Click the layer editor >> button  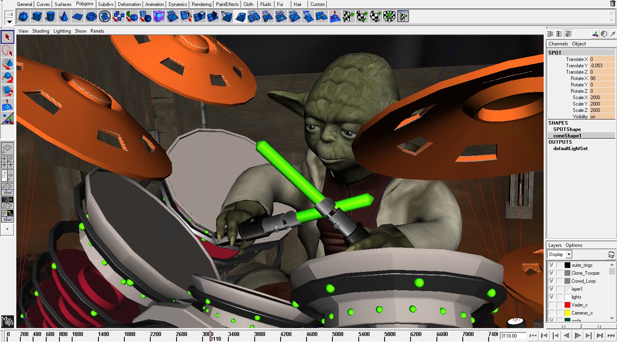click(599, 326)
